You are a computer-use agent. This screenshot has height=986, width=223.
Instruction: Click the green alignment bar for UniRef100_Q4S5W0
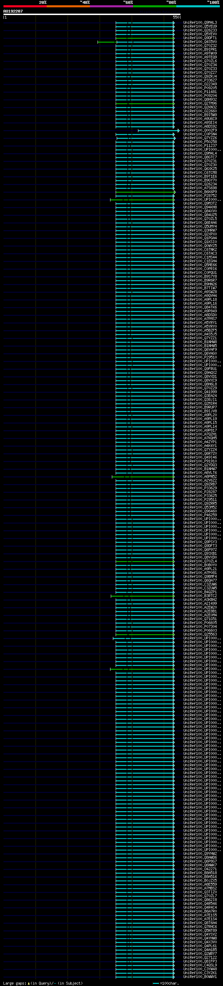point(107,42)
